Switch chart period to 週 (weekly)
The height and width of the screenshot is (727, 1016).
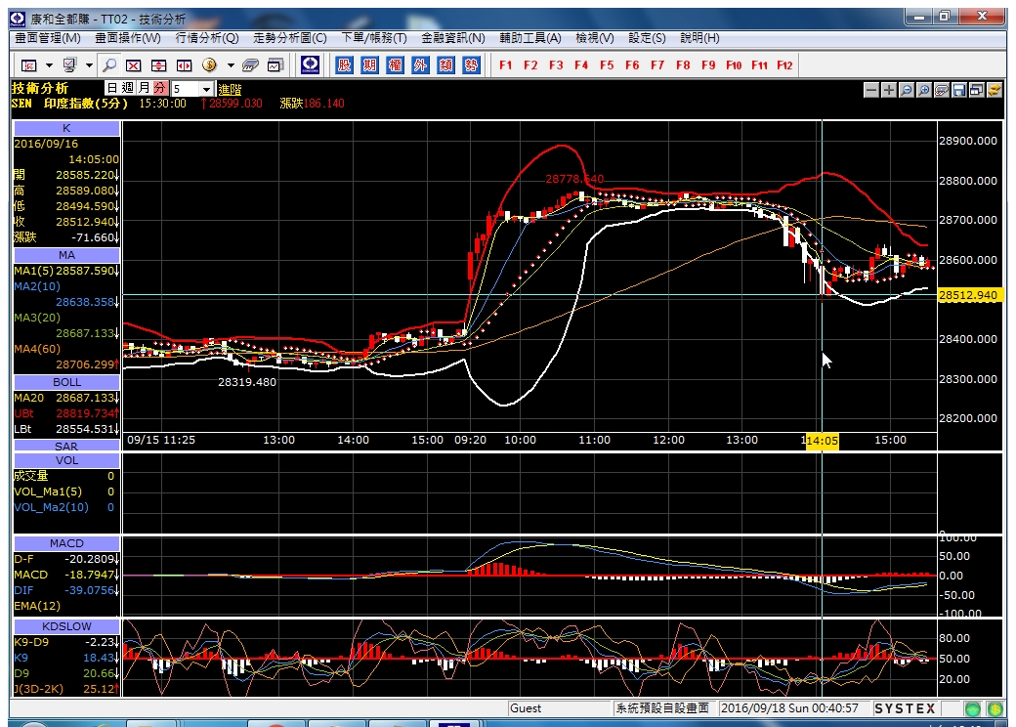[128, 88]
